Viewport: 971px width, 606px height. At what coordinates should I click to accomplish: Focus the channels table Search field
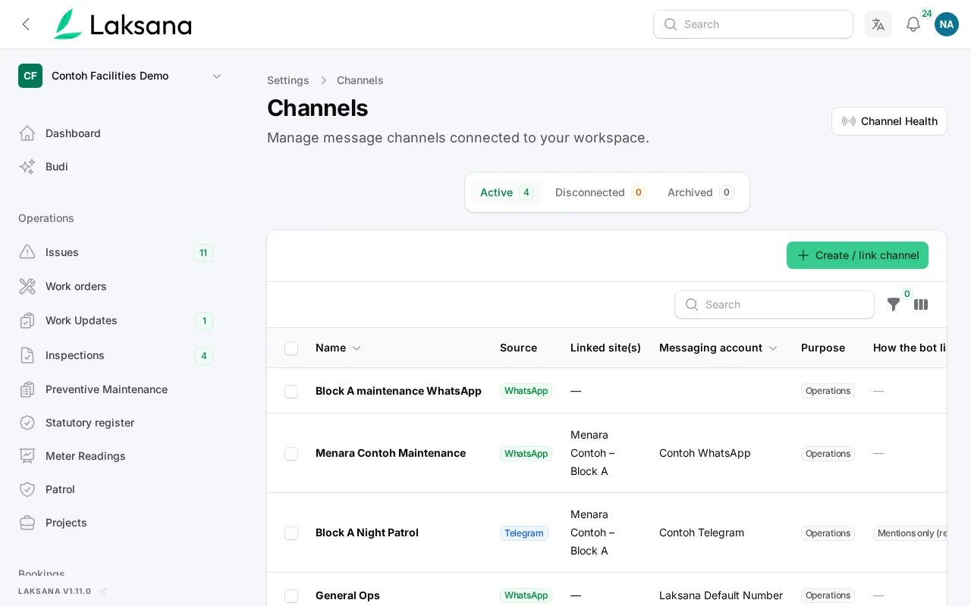coord(775,305)
